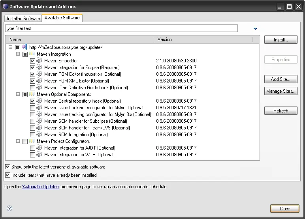305x219 pixels.
Task: Click the Eclipse logo in the title bar
Action: [6, 6]
